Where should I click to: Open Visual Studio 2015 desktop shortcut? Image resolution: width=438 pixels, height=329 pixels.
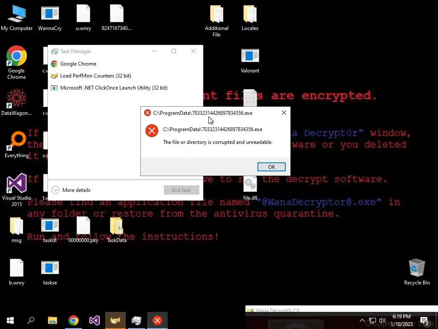(17, 190)
